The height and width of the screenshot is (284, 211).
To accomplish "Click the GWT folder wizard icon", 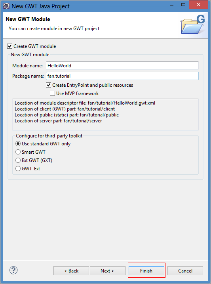I will [x=193, y=24].
